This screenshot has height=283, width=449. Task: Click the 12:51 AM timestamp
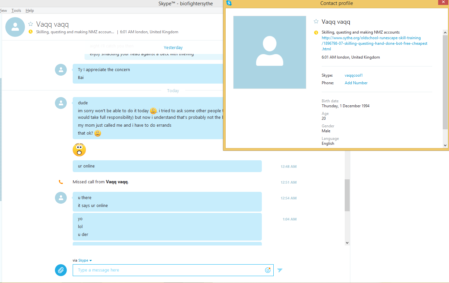pyautogui.click(x=288, y=182)
